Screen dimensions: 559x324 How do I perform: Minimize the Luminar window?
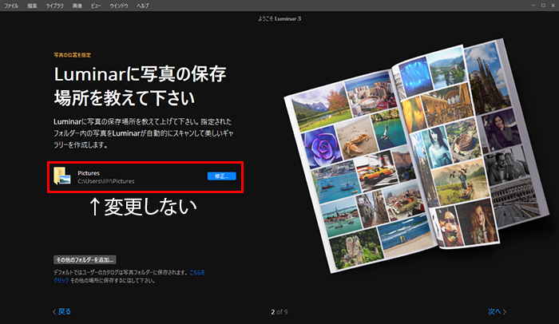click(533, 6)
